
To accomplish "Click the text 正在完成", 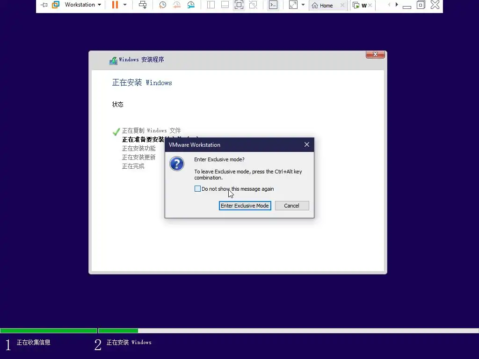I will pyautogui.click(x=133, y=166).
